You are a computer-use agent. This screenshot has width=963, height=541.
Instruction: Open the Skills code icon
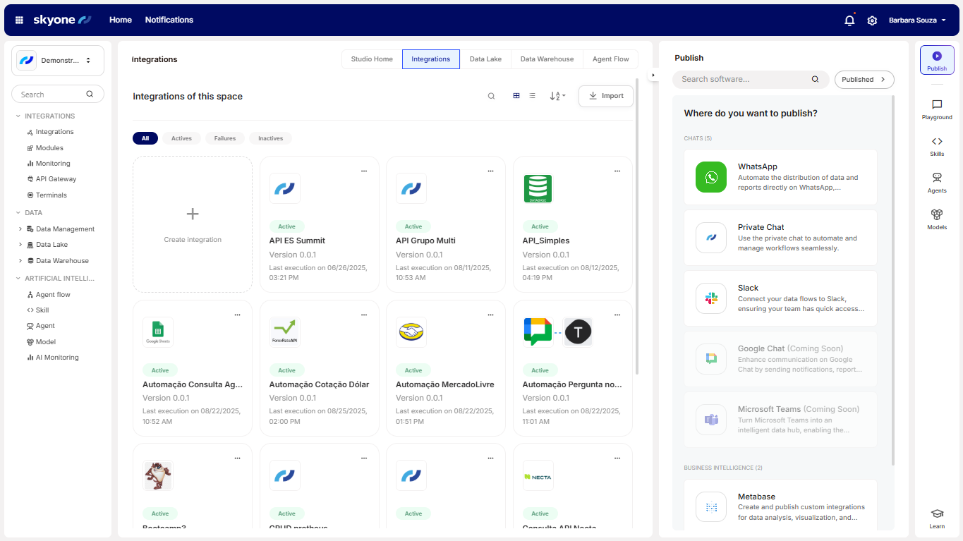pos(937,146)
